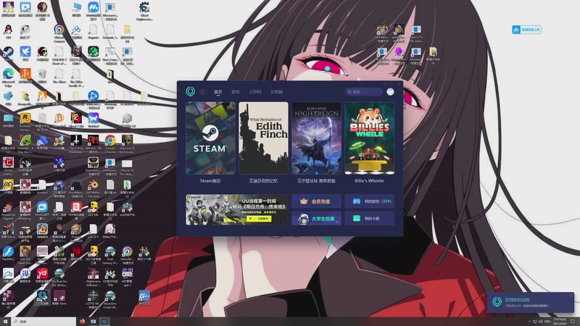Select the iPhone 16 Pro Max desktop file
Viewport: 580px width, 326px height.
tap(127, 166)
